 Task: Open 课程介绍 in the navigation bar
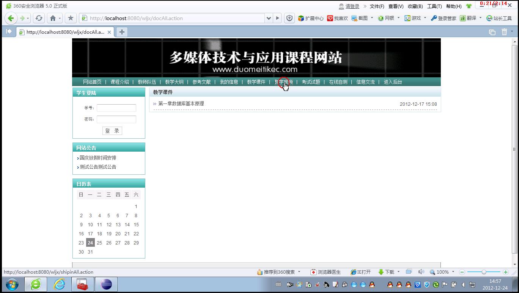pyautogui.click(x=120, y=82)
